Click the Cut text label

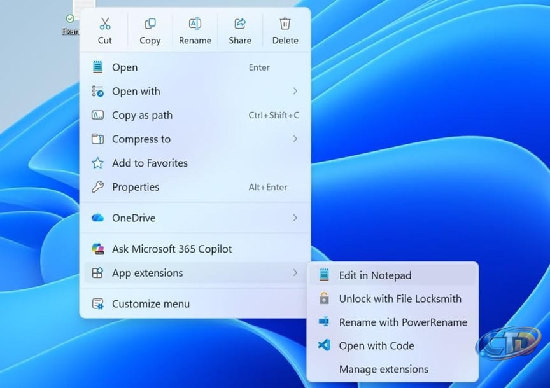pyautogui.click(x=105, y=40)
